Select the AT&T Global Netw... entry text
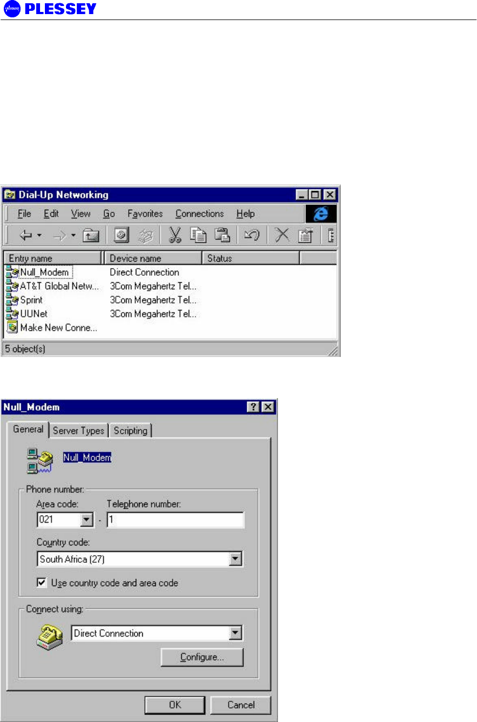Image resolution: width=477 pixels, height=722 pixels. click(59, 286)
